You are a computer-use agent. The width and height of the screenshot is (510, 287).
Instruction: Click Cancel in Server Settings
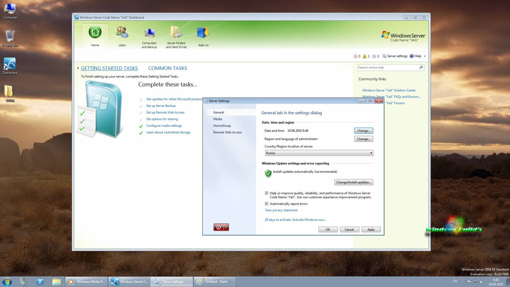pos(349,230)
